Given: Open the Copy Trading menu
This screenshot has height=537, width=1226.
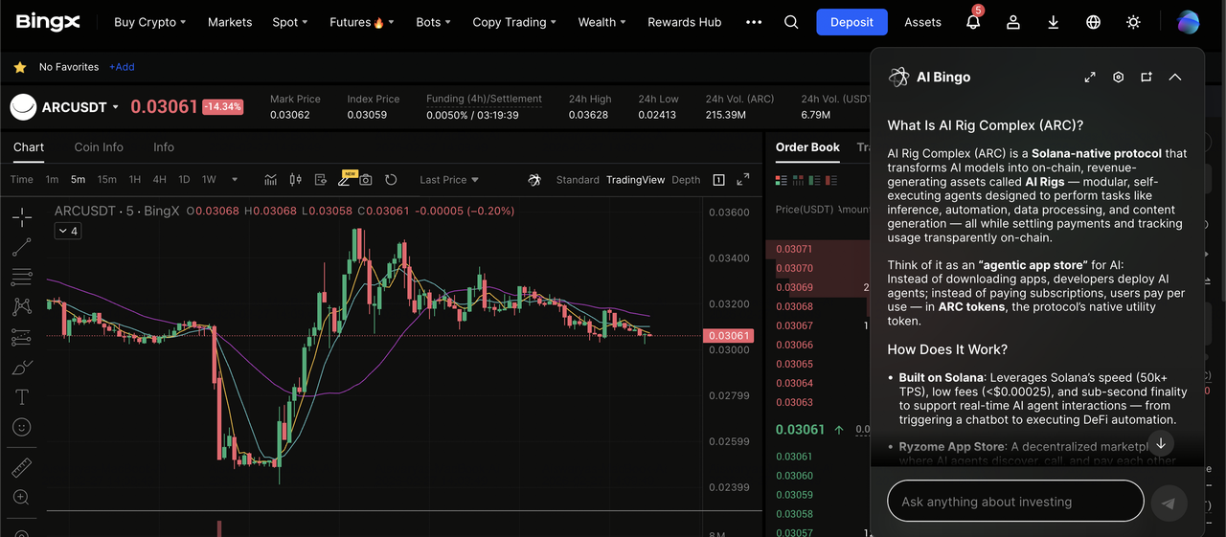Looking at the screenshot, I should coord(514,22).
